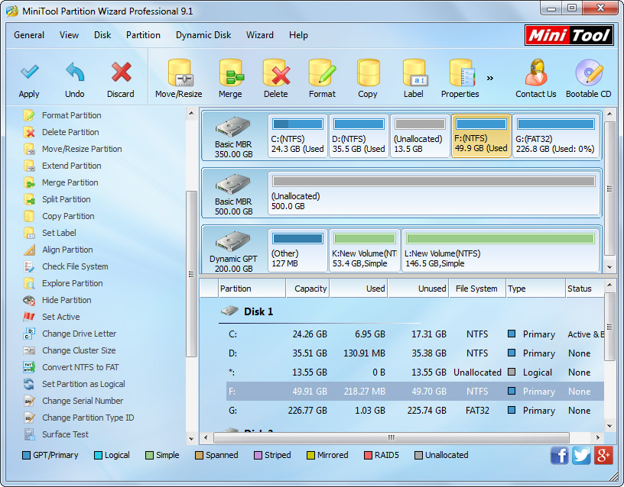Open the Partition menu
This screenshot has width=624, height=487.
coord(143,35)
